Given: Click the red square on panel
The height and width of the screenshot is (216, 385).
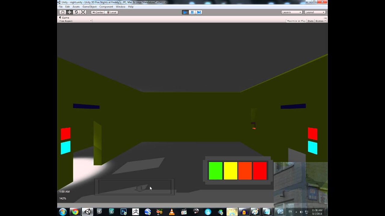Looking at the screenshot, I should (260, 171).
